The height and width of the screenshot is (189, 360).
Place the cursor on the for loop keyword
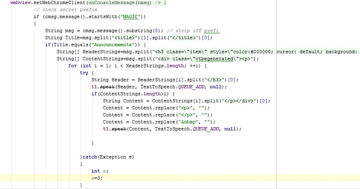[73, 66]
